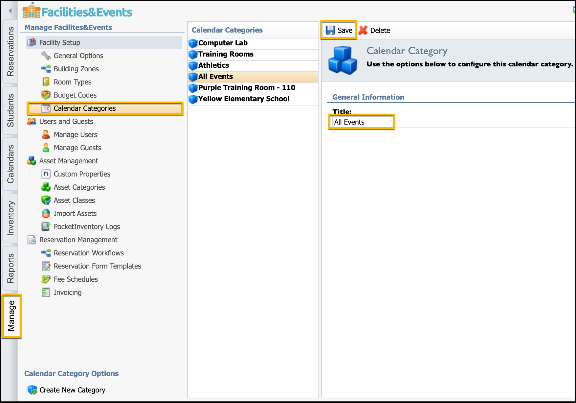Click the Import Assets icon

point(46,213)
